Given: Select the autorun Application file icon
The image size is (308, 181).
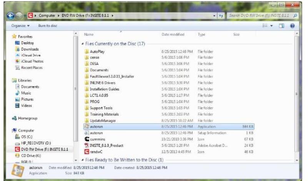Looking at the screenshot, I should 87,126.
